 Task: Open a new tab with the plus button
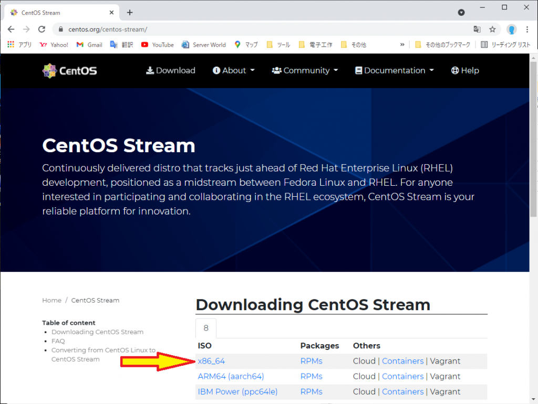pyautogui.click(x=130, y=13)
